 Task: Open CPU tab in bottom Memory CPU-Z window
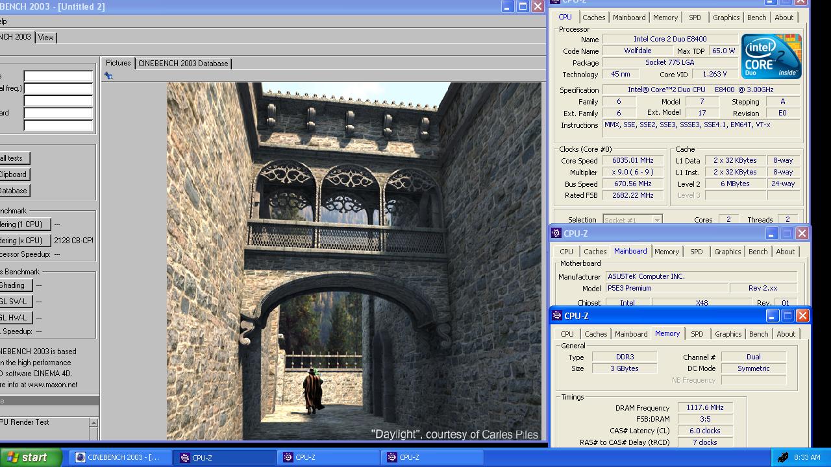tap(567, 334)
